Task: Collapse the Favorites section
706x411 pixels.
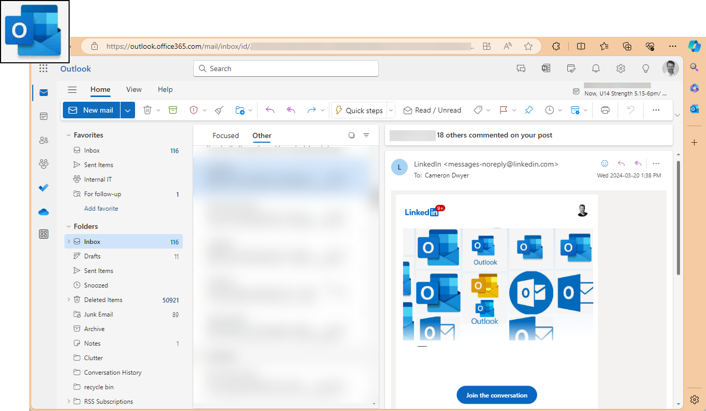Action: click(x=68, y=135)
